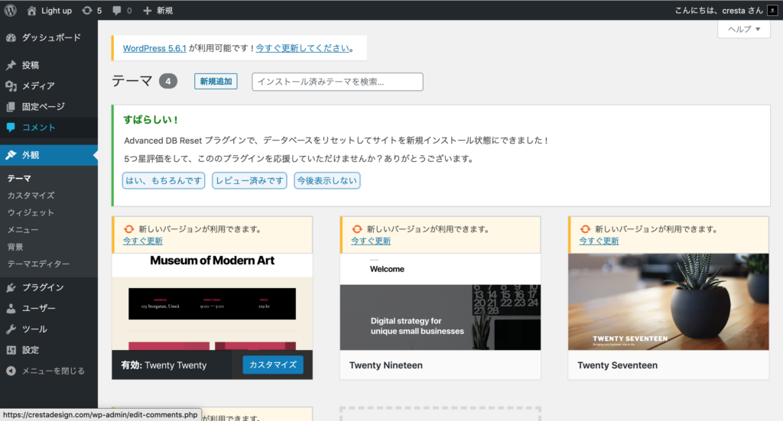The height and width of the screenshot is (421, 783).
Task: Open the comments bubble in admin bar
Action: [117, 11]
